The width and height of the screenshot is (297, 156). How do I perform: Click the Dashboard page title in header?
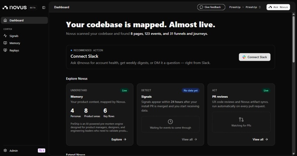point(62,7)
